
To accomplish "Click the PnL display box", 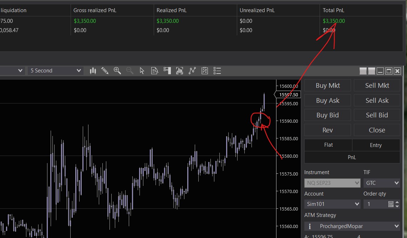I will click(352, 157).
